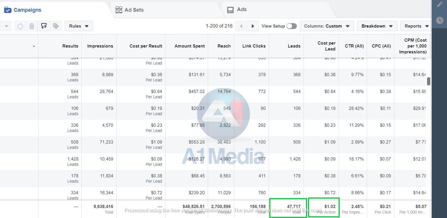Sort by Amount Spent column header

click(189, 46)
